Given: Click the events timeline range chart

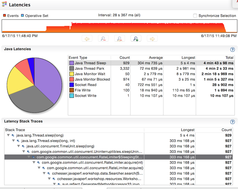Looking at the screenshot, I should pos(119,26).
